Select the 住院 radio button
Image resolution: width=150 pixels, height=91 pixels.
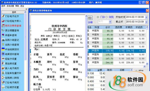click(106, 17)
